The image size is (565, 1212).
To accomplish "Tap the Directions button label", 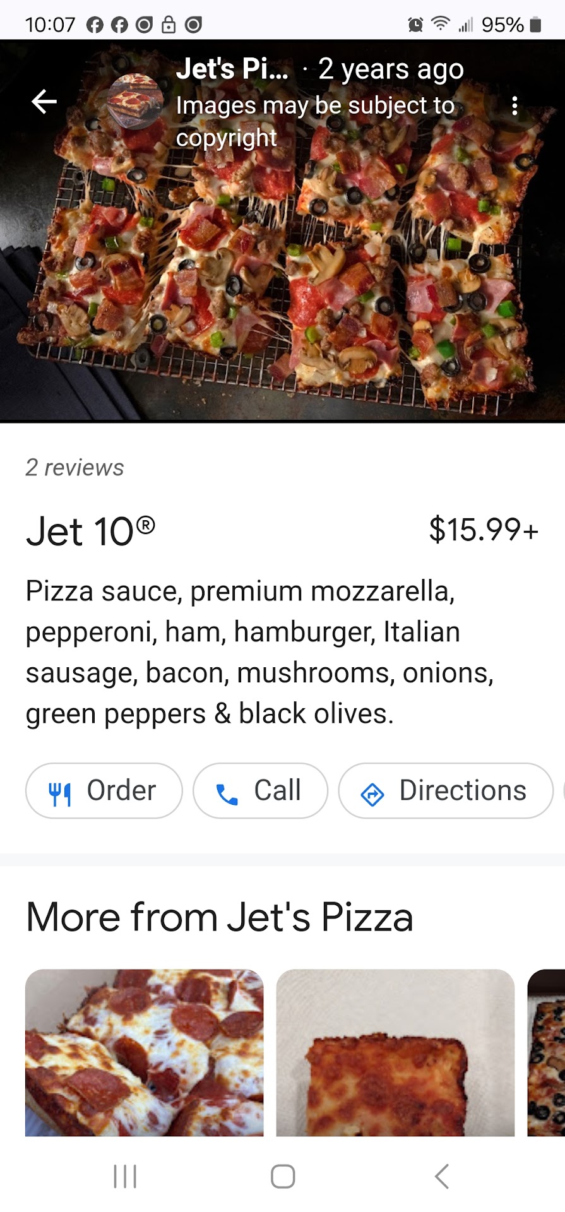I will click(x=463, y=791).
